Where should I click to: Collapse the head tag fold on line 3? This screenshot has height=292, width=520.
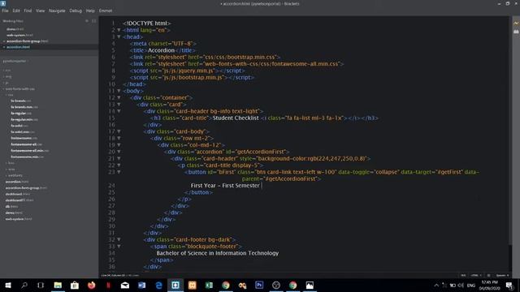119,36
